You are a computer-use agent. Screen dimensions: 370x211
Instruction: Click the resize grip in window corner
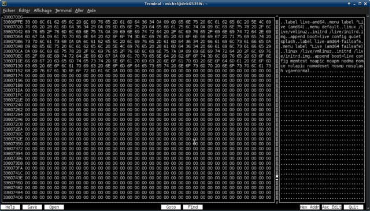(x=368, y=209)
